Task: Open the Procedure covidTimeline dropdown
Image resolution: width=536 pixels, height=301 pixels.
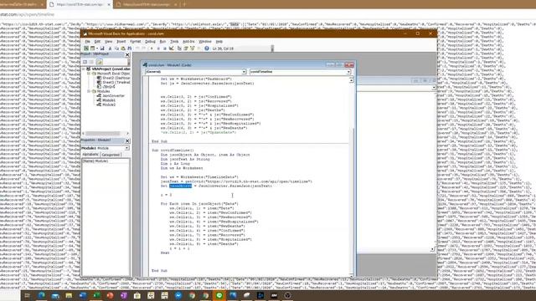Action: pyautogui.click(x=348, y=72)
